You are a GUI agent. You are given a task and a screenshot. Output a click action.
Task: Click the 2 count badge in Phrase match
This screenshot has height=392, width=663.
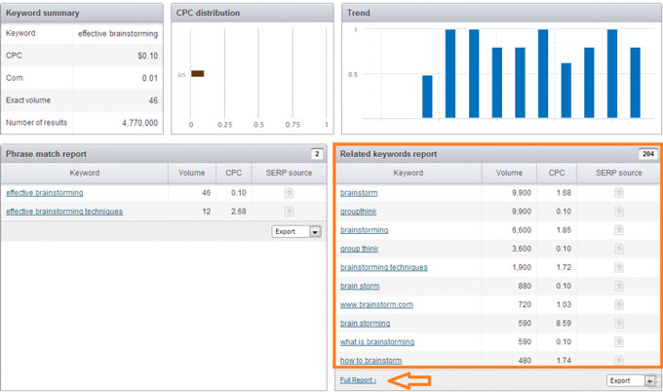tap(317, 154)
